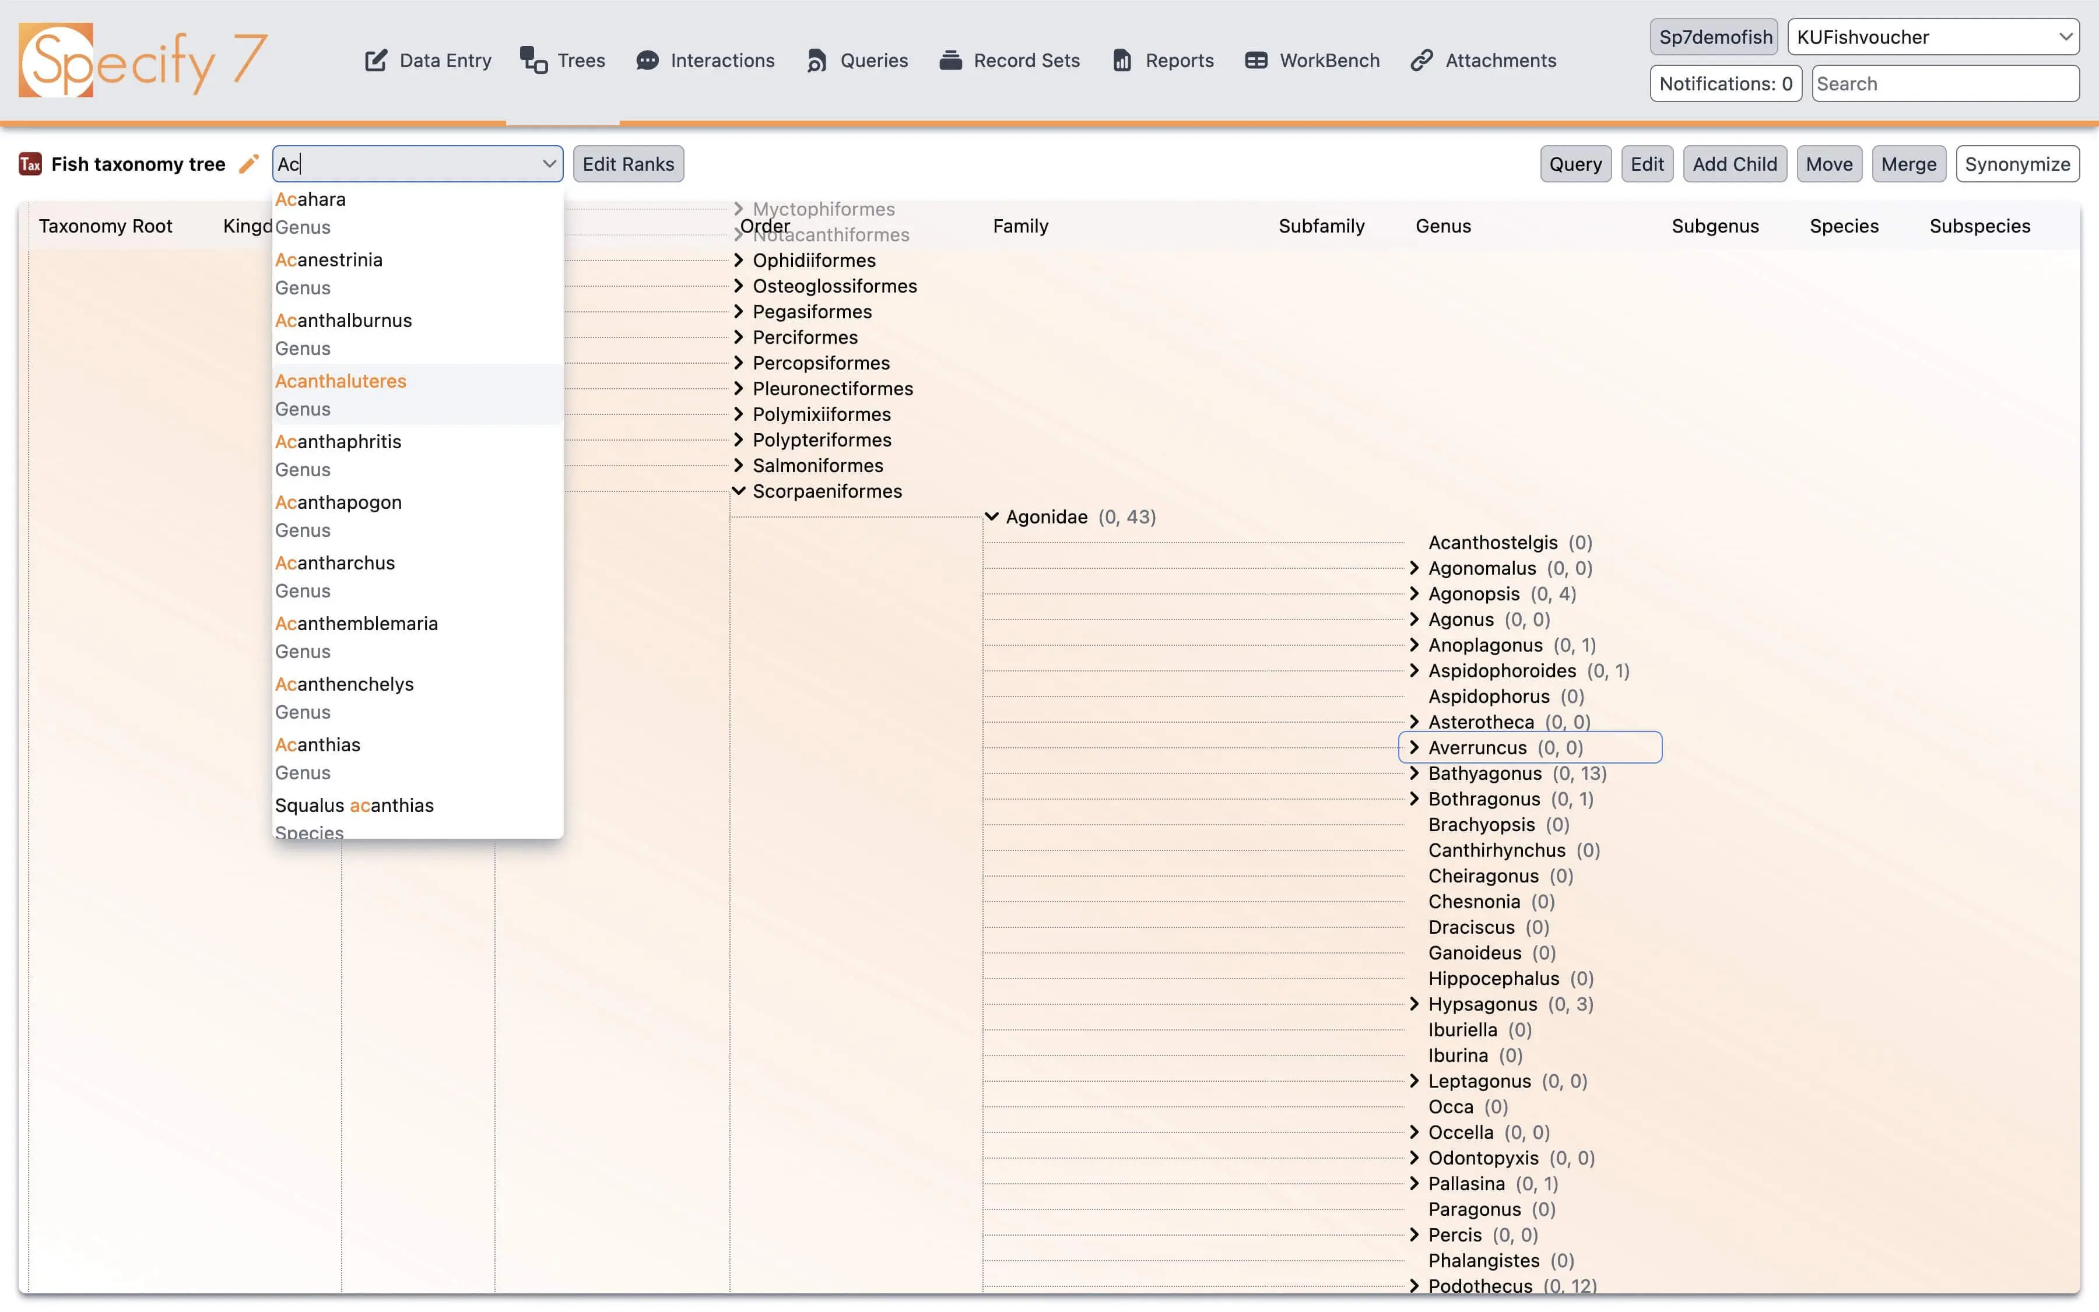Open the KUFishvoucher collection dropdown

tap(1932, 37)
